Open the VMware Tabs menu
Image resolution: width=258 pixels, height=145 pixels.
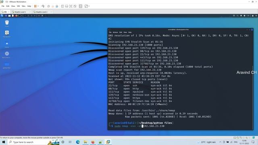pyautogui.click(x=23, y=6)
